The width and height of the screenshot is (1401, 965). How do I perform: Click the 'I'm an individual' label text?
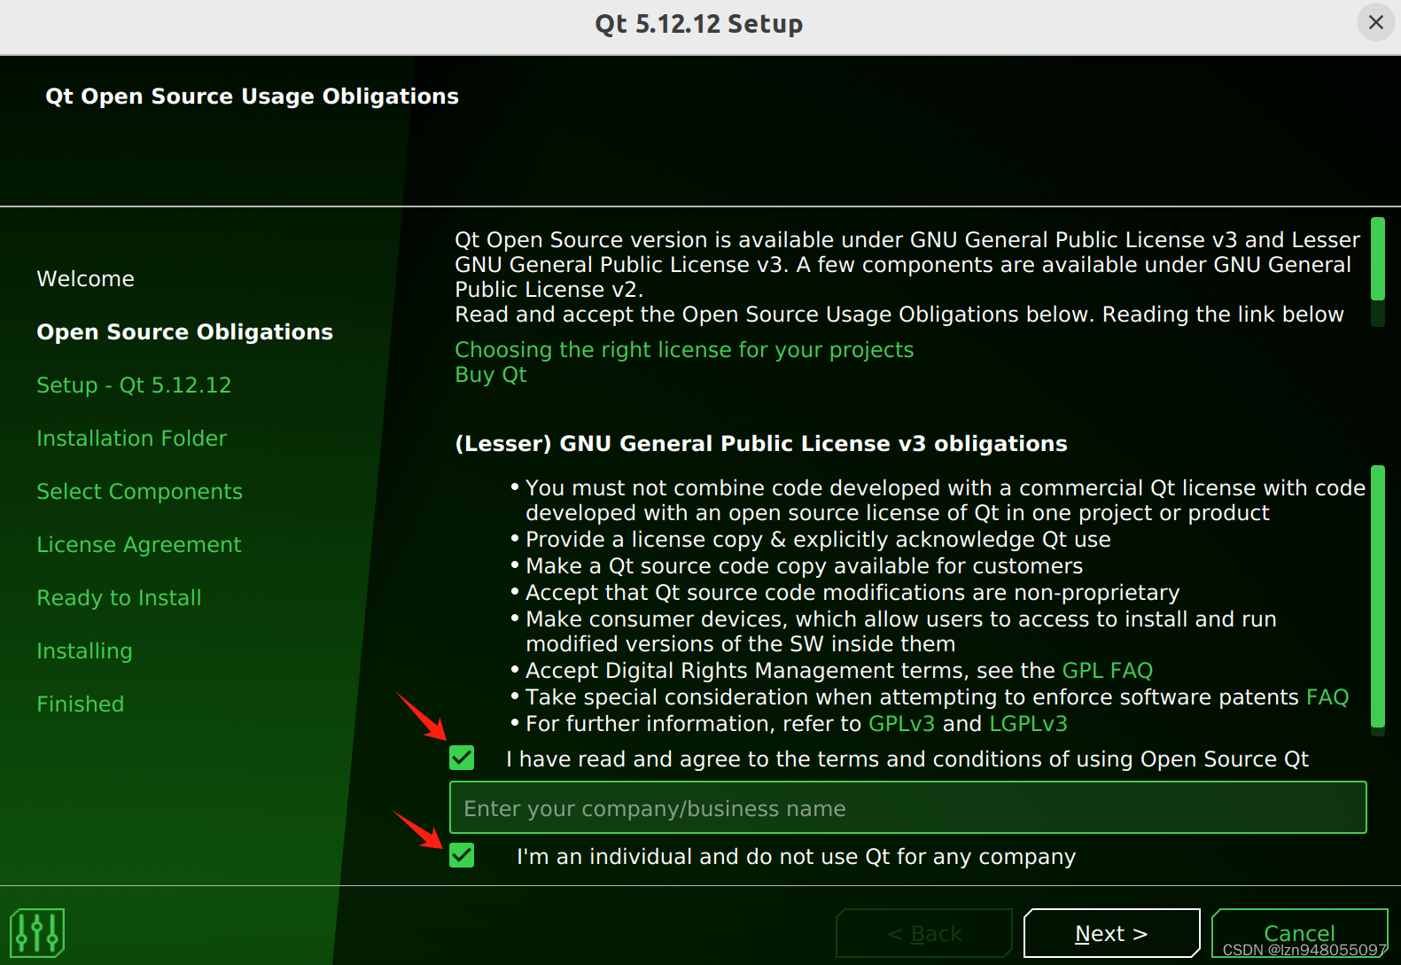point(796,857)
